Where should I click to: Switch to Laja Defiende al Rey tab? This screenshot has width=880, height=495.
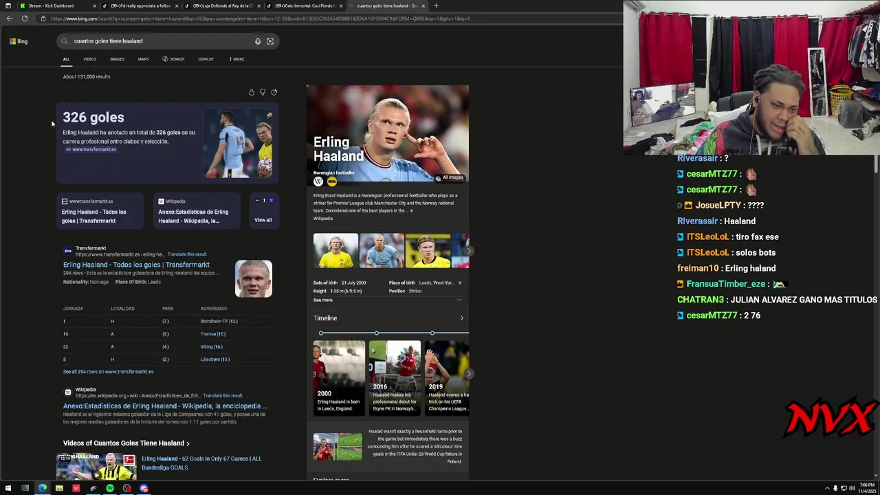(x=223, y=5)
